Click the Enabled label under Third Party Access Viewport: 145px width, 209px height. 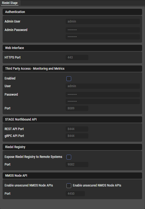click(x=10, y=78)
